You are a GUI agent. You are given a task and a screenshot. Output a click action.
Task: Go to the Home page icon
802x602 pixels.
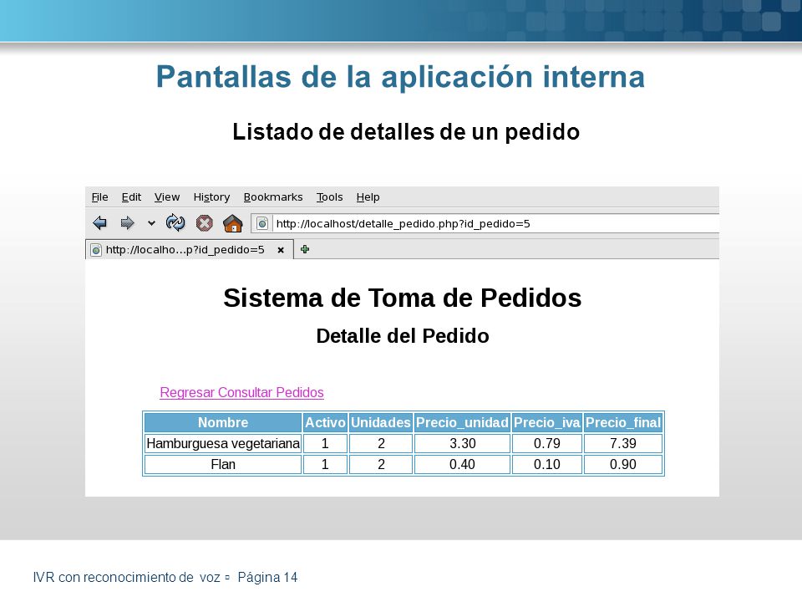[233, 223]
